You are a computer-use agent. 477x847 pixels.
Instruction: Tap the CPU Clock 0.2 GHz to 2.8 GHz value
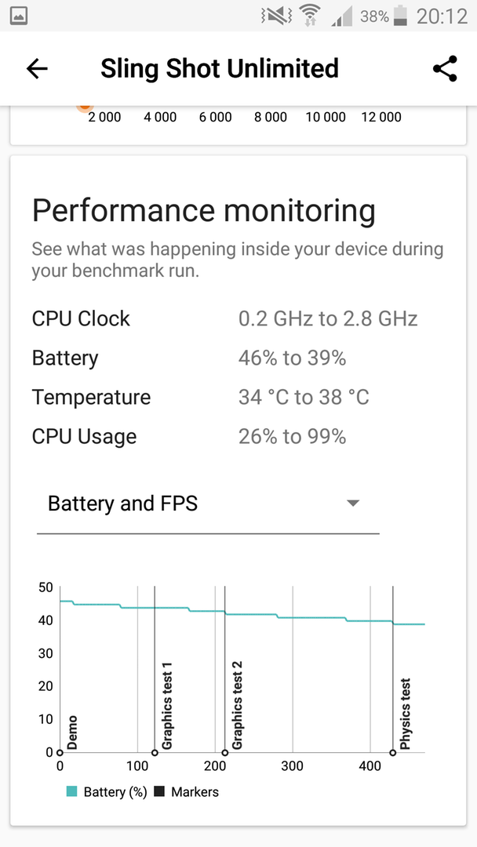pos(328,318)
